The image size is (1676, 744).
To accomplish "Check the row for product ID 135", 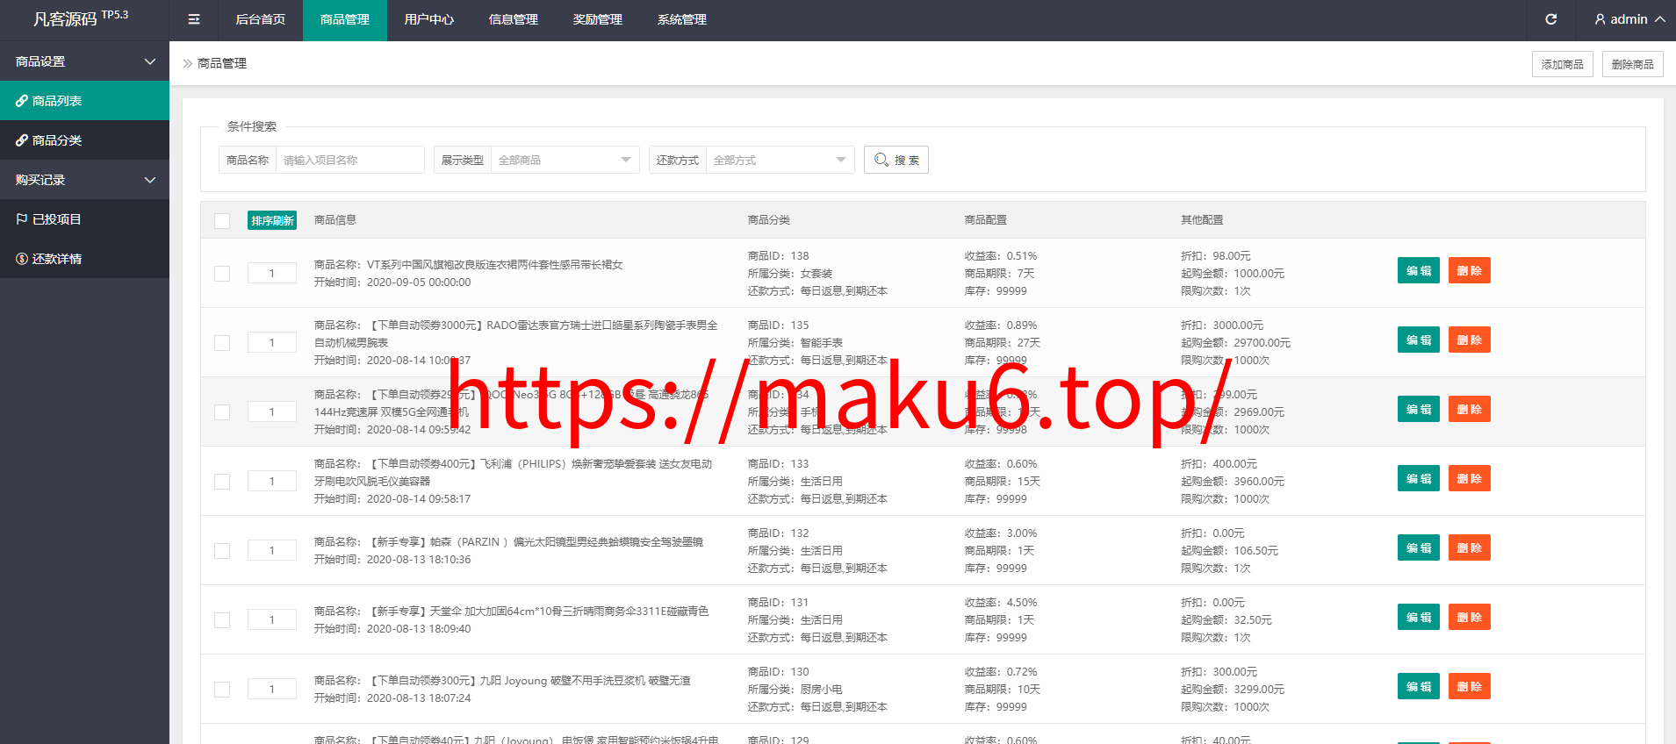I will pyautogui.click(x=222, y=343).
